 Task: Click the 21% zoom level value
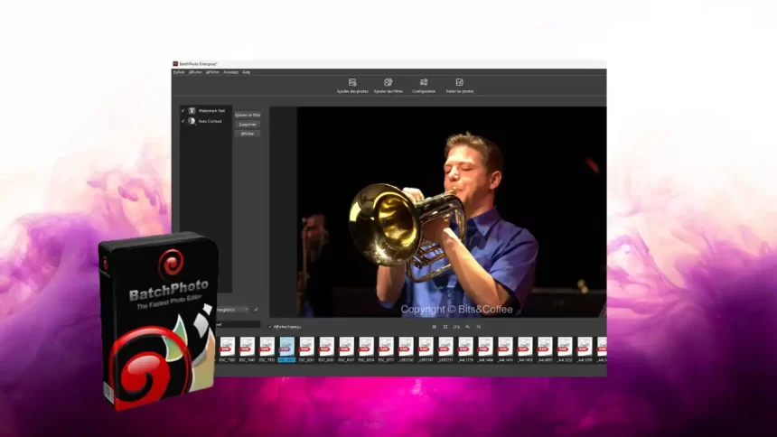(456, 327)
